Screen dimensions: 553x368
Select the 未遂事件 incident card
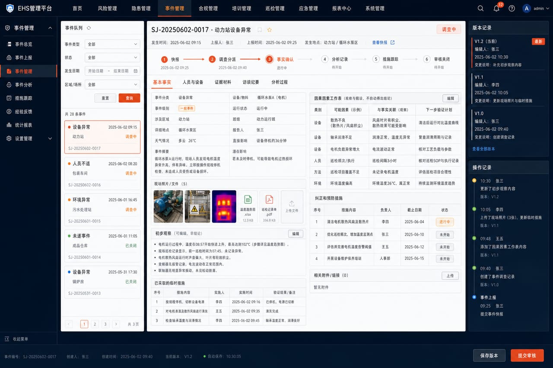102,246
